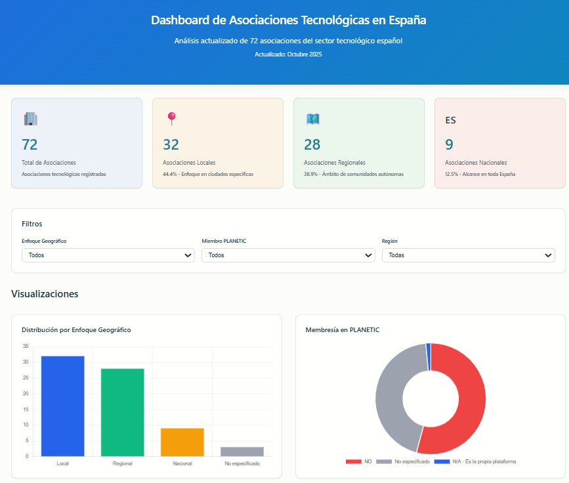Click the blue Local bar in chart
Screen dimensions: 569x483
point(63,406)
